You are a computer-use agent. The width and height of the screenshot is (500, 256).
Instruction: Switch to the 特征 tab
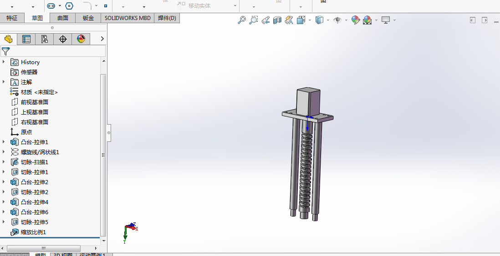(12, 18)
